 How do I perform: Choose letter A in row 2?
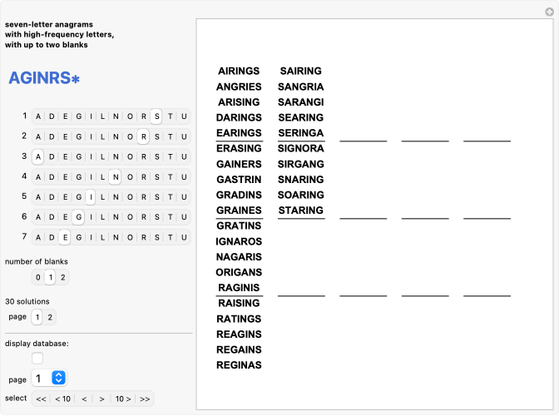[37, 136]
